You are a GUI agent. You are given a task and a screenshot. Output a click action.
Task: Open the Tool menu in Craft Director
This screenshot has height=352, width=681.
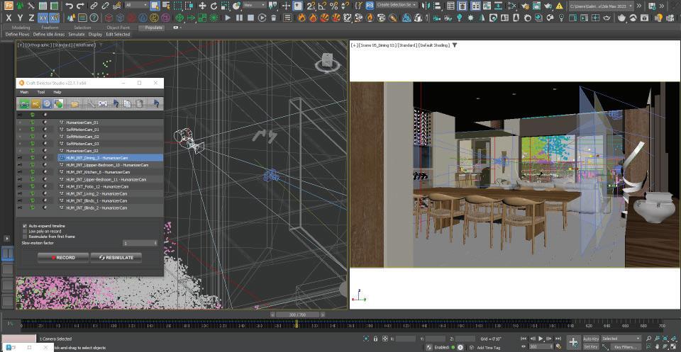pos(41,92)
